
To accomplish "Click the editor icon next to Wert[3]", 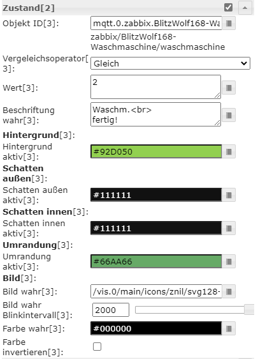I will pos(229,88).
